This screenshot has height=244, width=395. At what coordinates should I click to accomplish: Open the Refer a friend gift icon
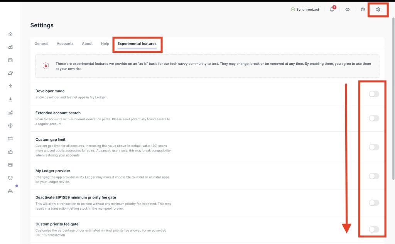coord(10,151)
